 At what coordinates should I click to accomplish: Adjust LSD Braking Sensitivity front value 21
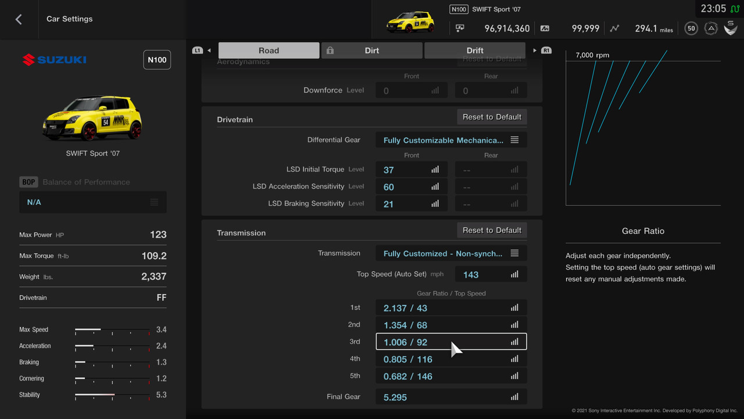click(412, 204)
